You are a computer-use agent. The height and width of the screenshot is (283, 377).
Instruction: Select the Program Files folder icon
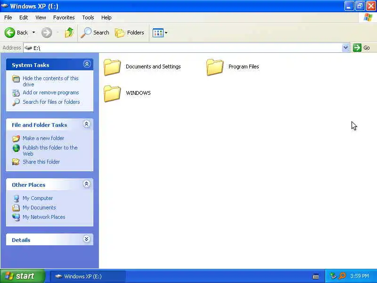pyautogui.click(x=215, y=67)
